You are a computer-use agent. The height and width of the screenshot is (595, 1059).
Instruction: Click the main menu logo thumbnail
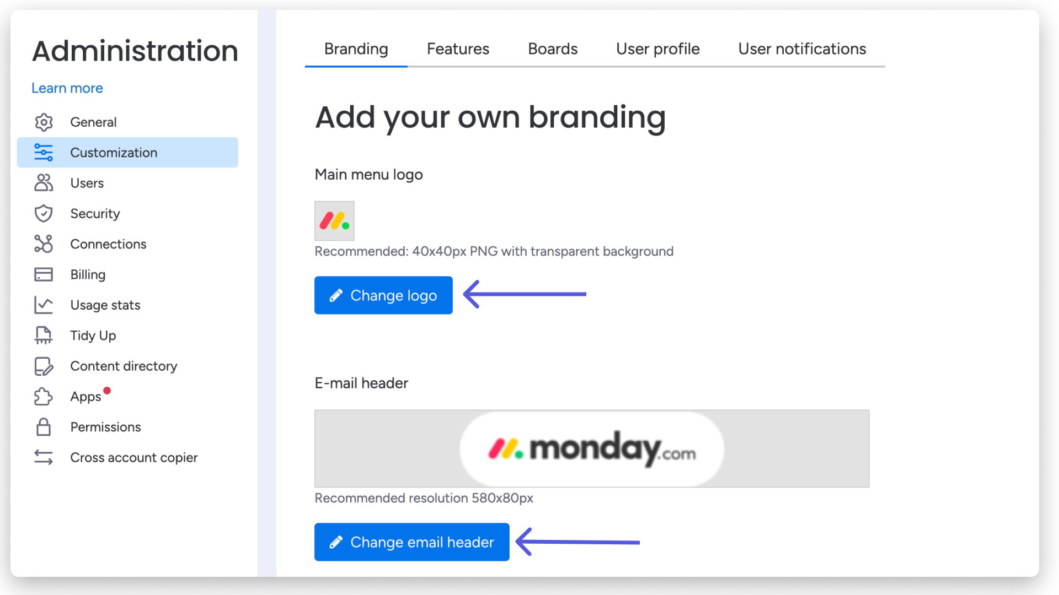(334, 221)
